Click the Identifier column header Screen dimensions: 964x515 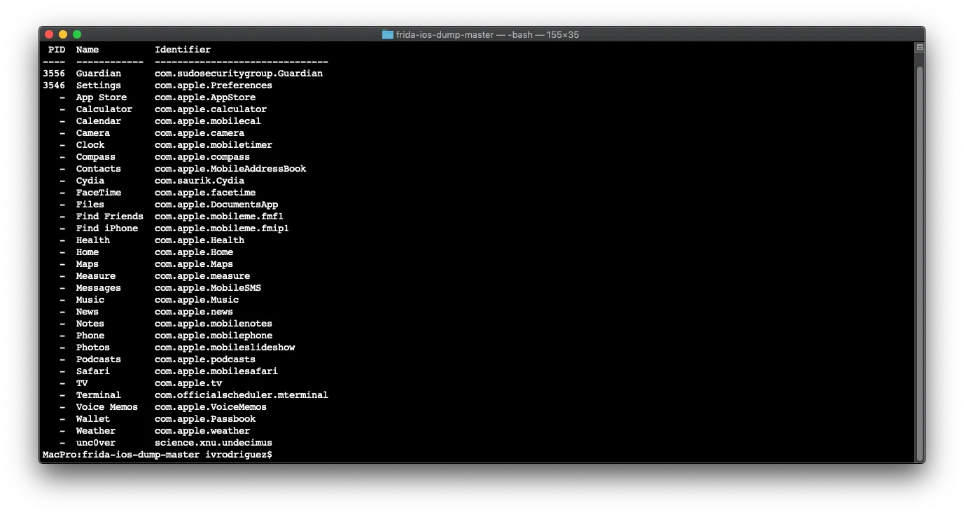coord(183,50)
